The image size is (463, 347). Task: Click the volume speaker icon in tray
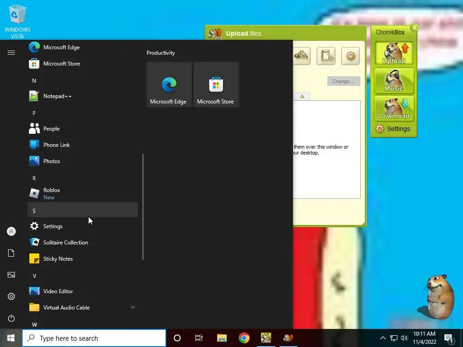pos(404,338)
